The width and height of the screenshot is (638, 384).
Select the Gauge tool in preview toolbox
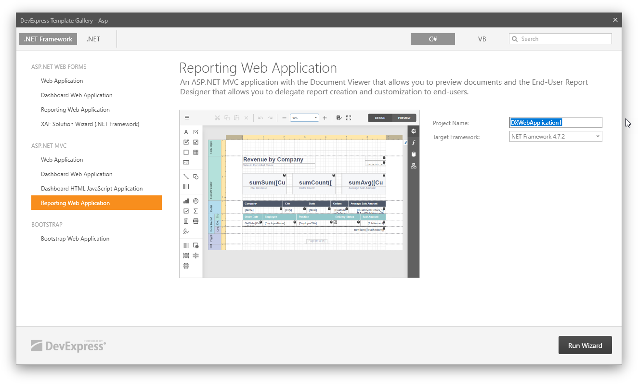point(195,201)
